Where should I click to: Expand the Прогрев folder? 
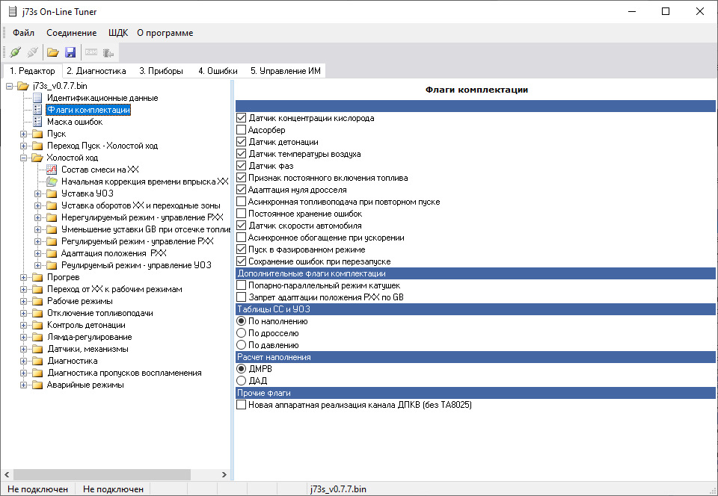pyautogui.click(x=24, y=277)
